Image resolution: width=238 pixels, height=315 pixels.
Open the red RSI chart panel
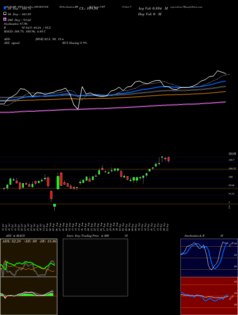pos(209,296)
